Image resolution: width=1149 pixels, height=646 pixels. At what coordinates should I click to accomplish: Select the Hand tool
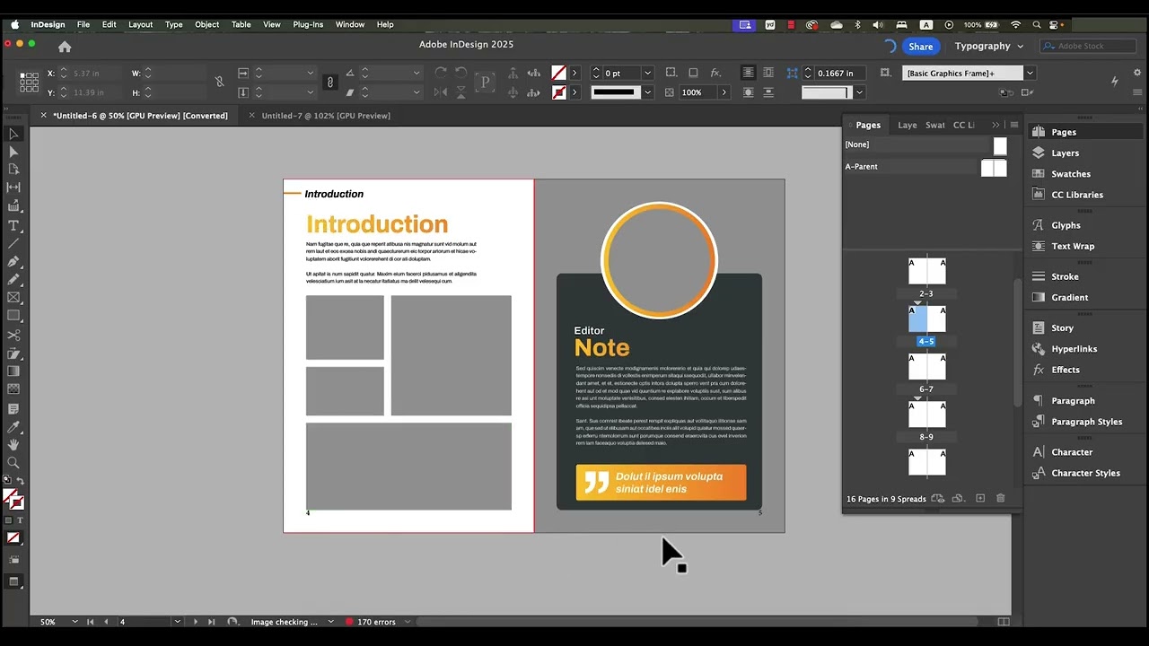tap(13, 444)
